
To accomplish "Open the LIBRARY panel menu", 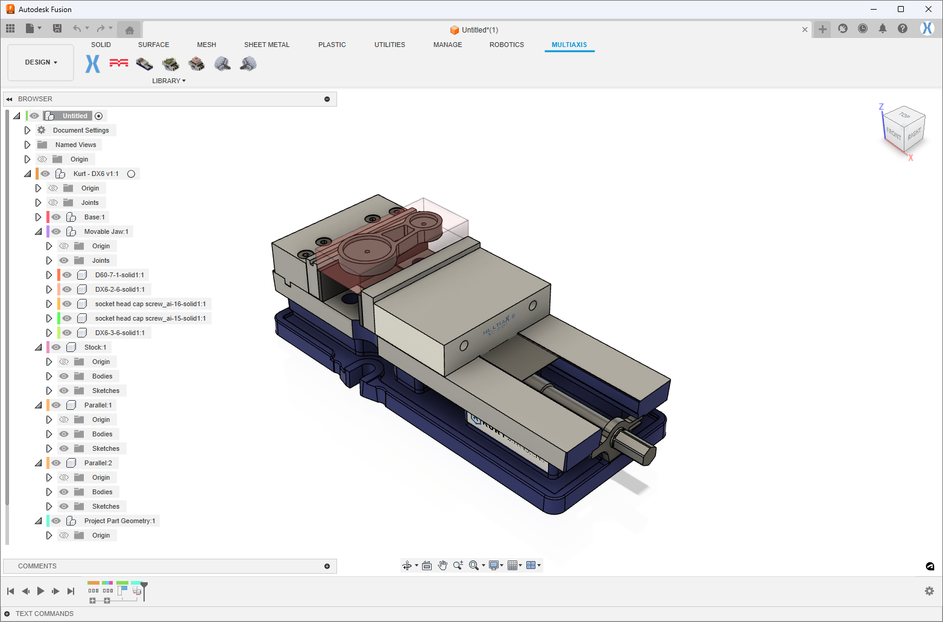I will point(169,81).
